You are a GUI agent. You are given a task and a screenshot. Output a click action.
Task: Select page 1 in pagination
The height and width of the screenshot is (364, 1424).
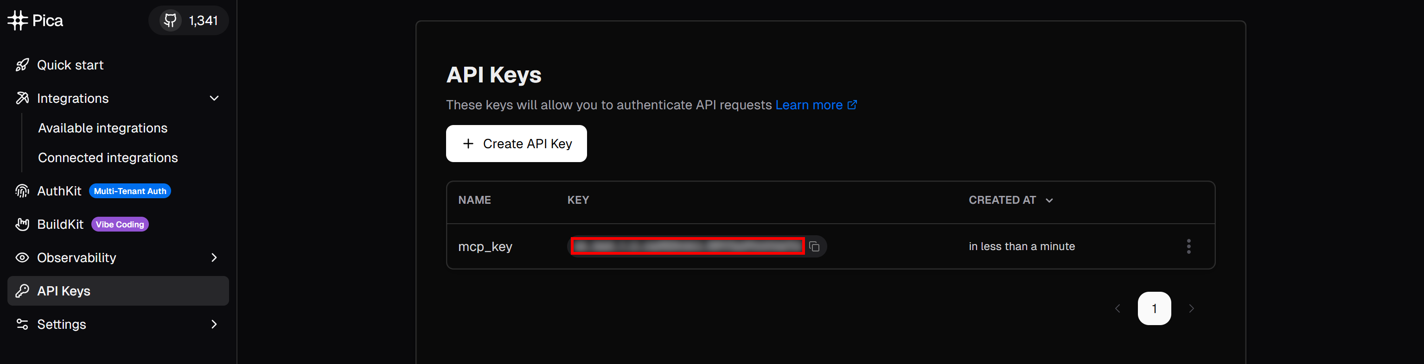(x=1154, y=308)
